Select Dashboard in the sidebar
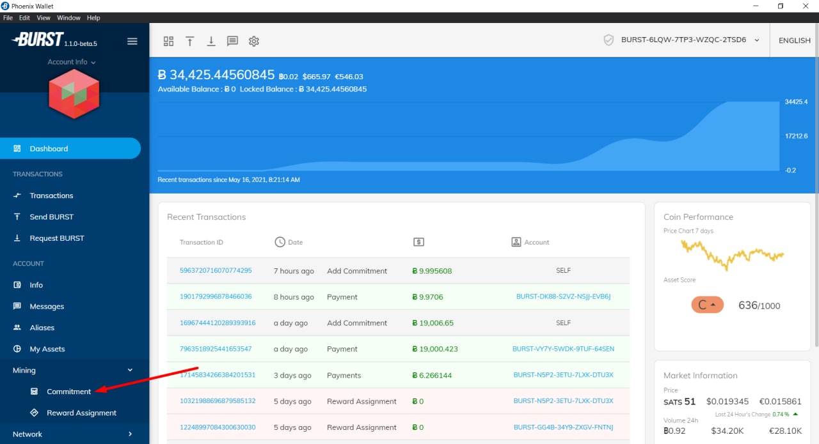The image size is (819, 444). coord(70,148)
